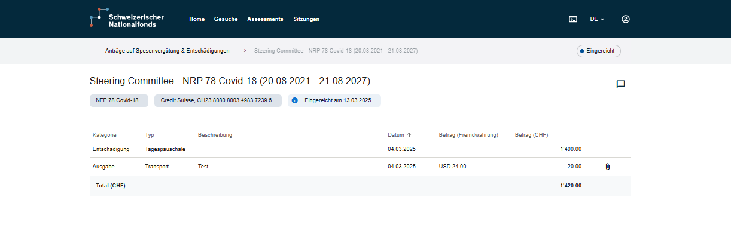Screen dimensions: 731x249
Task: Click the Credit Suisse bank account chip
Action: coord(218,100)
